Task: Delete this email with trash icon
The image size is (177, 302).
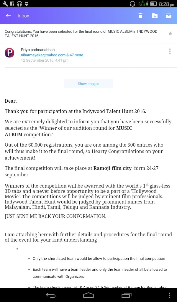Action: tap(140, 16)
